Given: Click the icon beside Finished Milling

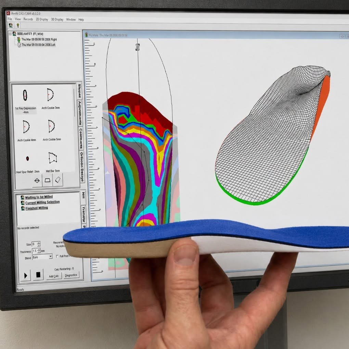Looking at the screenshot, I should 23,209.
